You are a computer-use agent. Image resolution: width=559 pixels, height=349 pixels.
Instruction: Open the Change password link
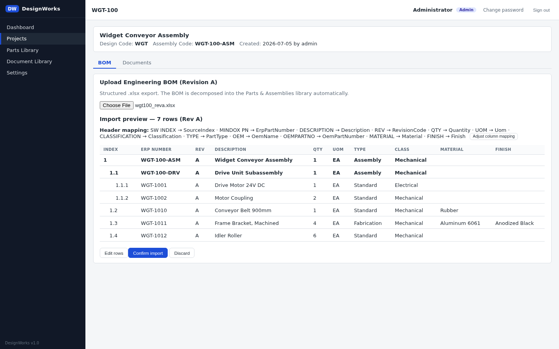point(503,10)
